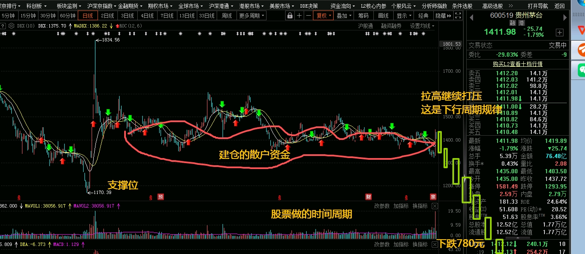The height and width of the screenshot is (254, 585).
Task: Click 换指标 in volume panel
Action: pos(420,206)
